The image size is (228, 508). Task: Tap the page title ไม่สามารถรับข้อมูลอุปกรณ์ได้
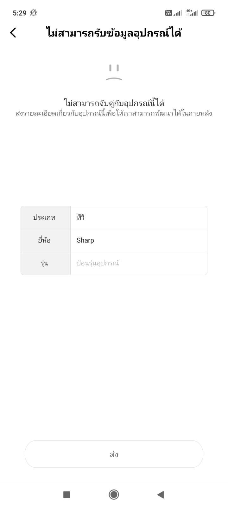pos(114,32)
